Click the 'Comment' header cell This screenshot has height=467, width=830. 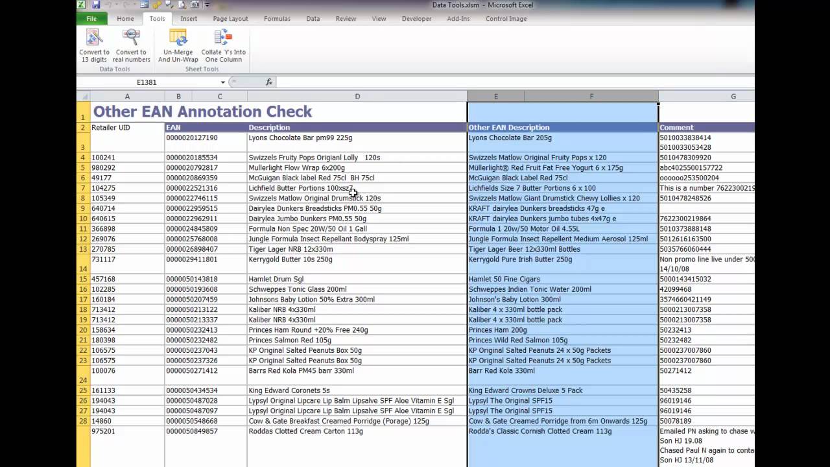point(707,128)
